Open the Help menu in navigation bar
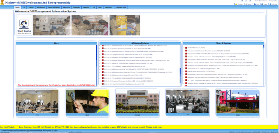The image size is (279, 133). click(100, 8)
